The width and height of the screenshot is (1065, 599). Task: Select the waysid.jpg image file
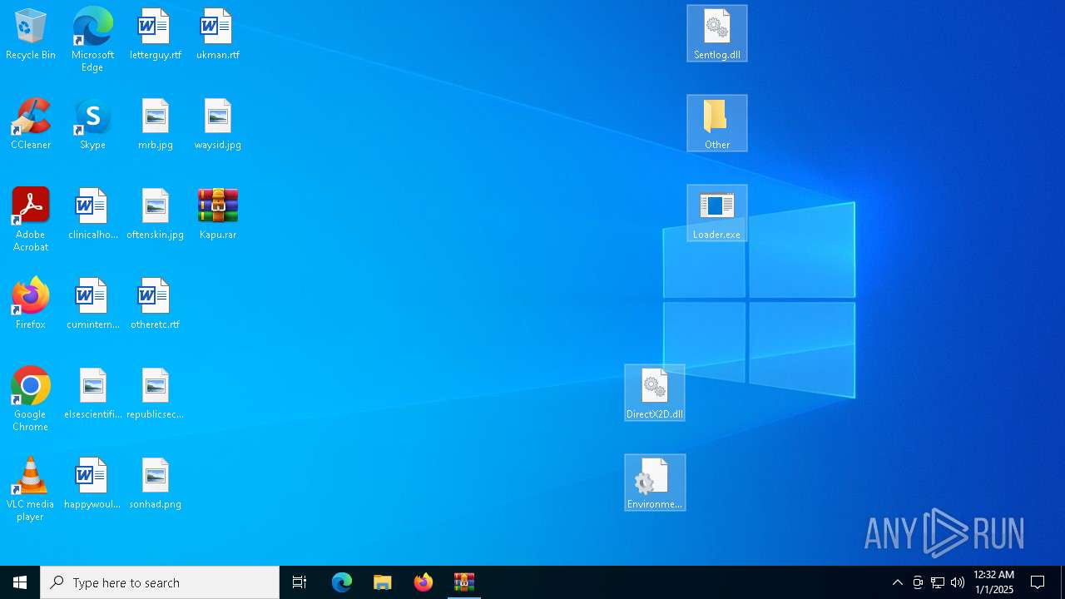point(218,124)
